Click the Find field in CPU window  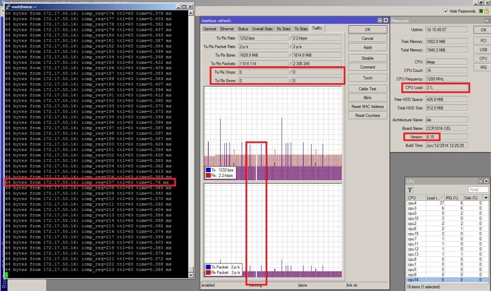tap(478, 189)
